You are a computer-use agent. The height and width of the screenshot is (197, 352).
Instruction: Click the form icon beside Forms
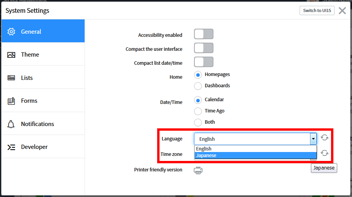coord(11,101)
